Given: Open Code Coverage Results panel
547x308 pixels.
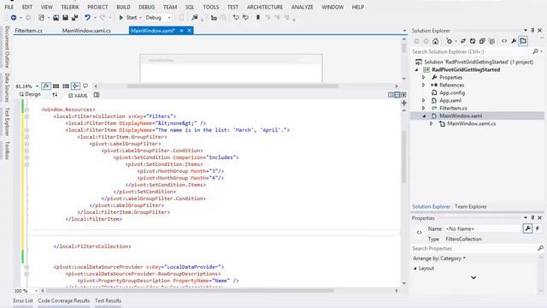Looking at the screenshot, I should pyautogui.click(x=64, y=300).
